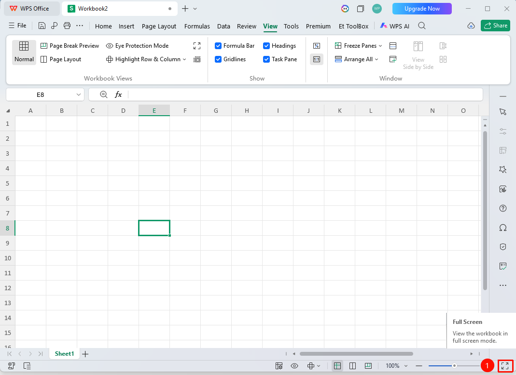Screen dimensions: 516x375
Task: Switch to the Formulas tab
Action: [197, 27]
